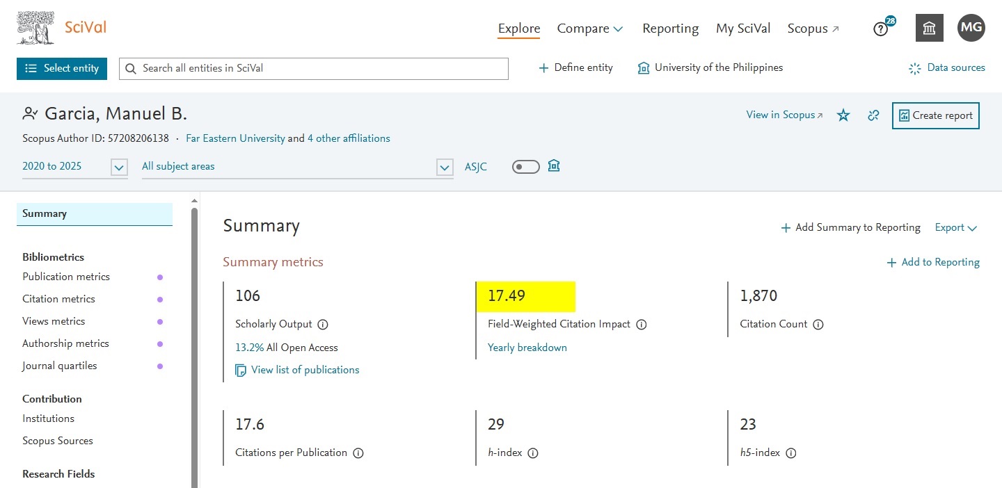Screen dimensions: 1002x488
Task: Switch to the Reporting menu item
Action: (x=670, y=29)
